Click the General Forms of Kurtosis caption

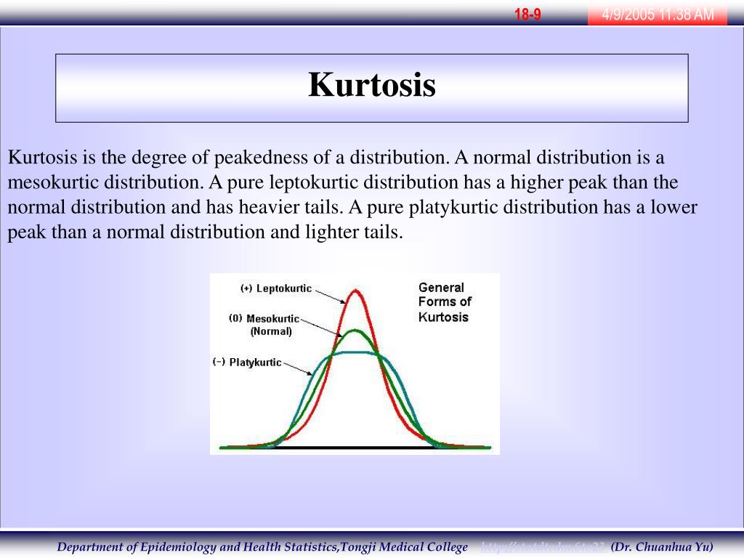(445, 302)
